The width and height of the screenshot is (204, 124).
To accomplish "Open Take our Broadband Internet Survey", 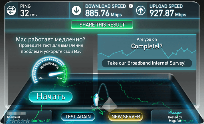I will pyautogui.click(x=147, y=63).
